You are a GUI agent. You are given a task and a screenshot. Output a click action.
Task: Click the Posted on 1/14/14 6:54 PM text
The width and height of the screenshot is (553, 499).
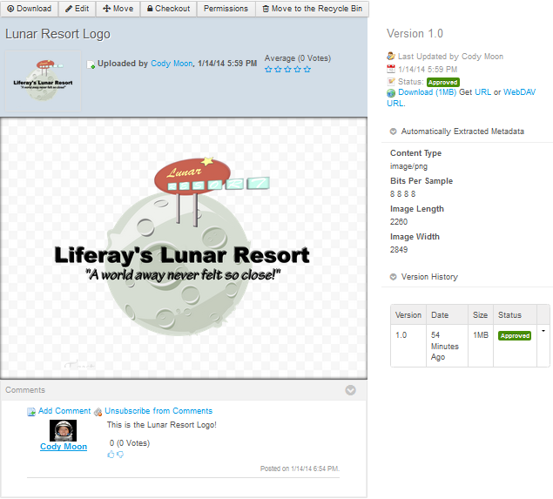coord(300,469)
